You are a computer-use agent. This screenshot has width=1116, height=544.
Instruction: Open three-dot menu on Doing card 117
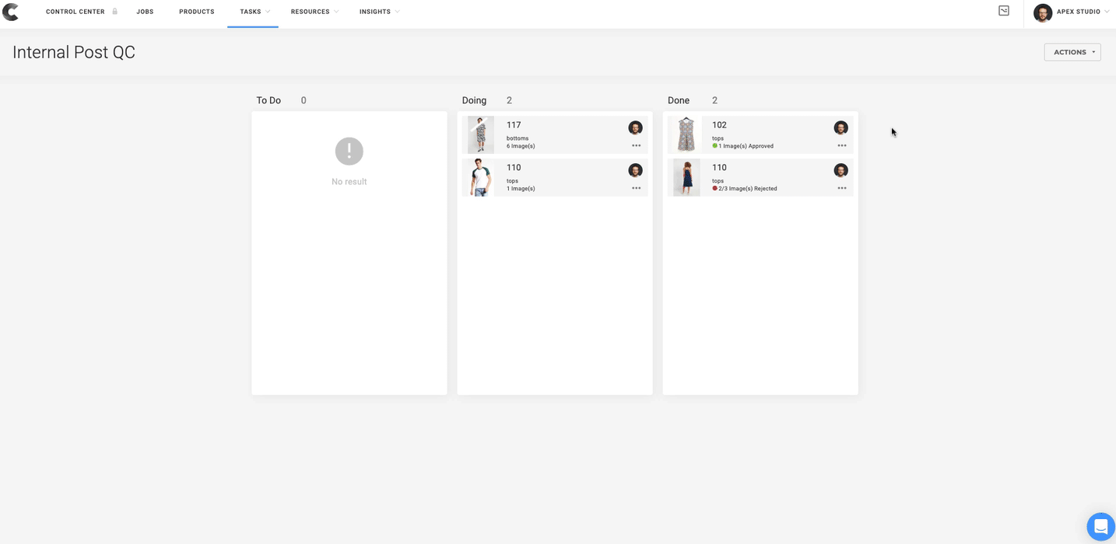(636, 145)
